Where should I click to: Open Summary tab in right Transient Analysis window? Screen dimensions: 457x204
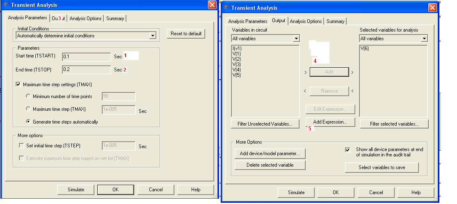point(335,21)
